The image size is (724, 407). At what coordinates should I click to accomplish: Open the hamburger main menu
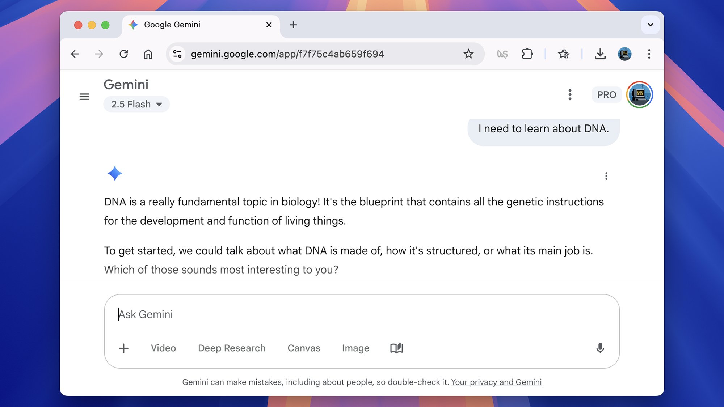point(84,97)
